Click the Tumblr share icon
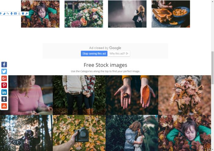The width and height of the screenshot is (214, 151). coord(4,99)
